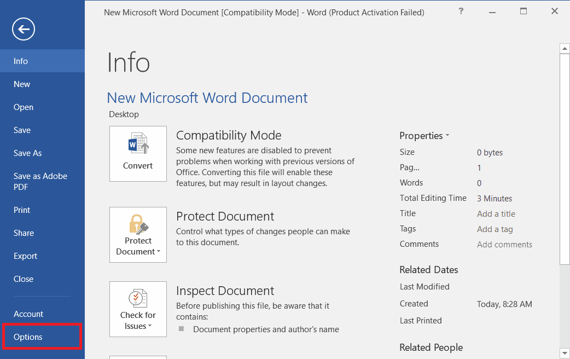Select the Info tab
The image size is (570, 359).
coord(42,61)
